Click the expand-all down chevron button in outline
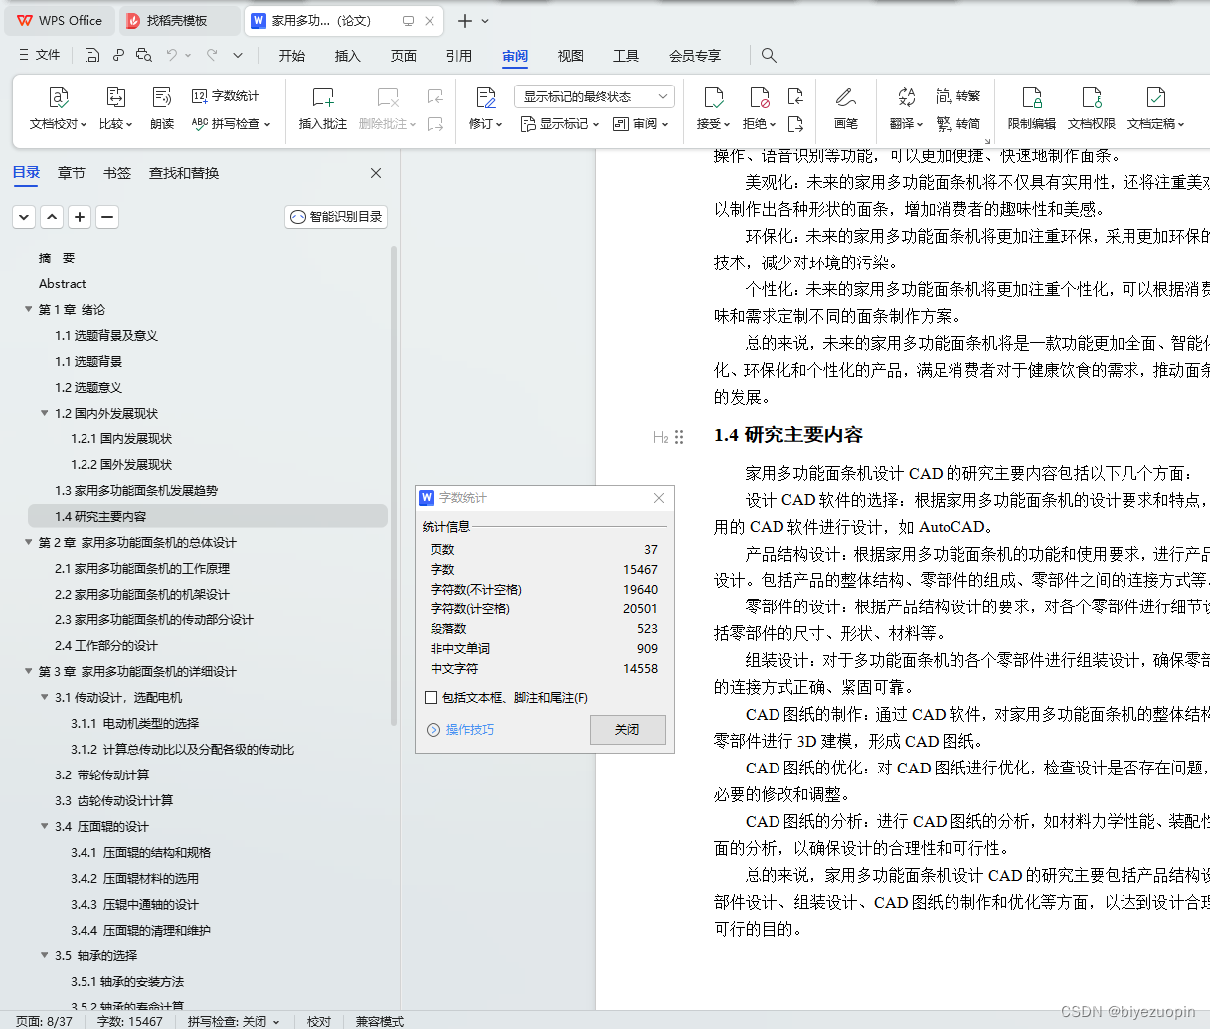 click(25, 217)
